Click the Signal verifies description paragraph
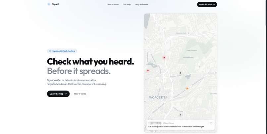 coord(77,82)
